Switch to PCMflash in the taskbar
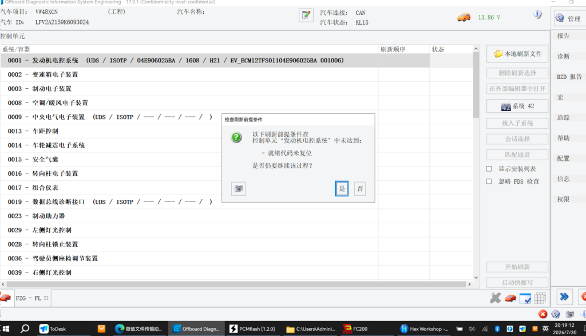Screen dimensions: 586x336 pyautogui.click(x=252, y=329)
